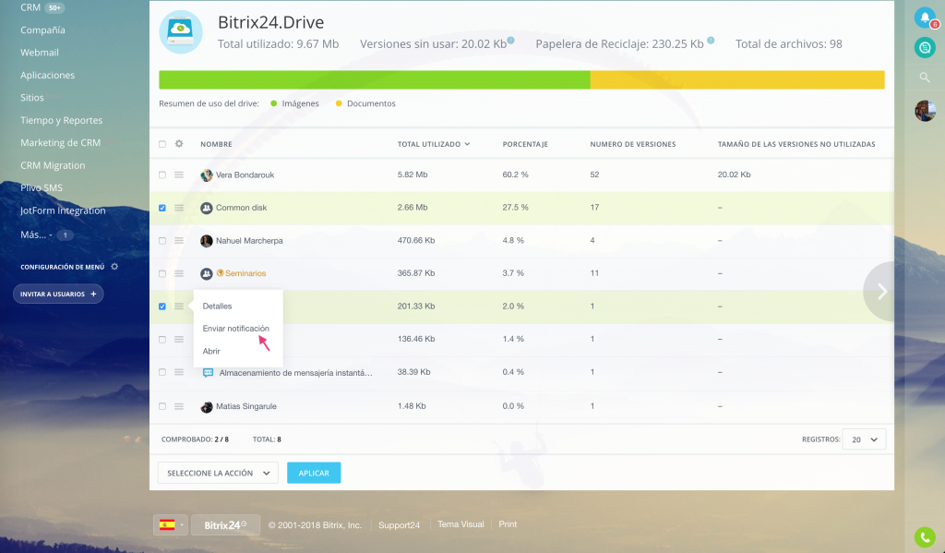The width and height of the screenshot is (945, 553).
Task: Check the 136.46 Kb row checkbox
Action: 162,340
